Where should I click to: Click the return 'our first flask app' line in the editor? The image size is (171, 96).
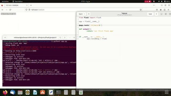[x=100, y=31]
